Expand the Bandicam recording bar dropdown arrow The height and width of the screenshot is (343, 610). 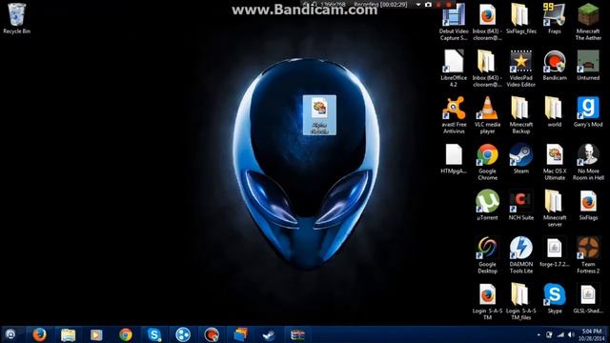(x=418, y=5)
